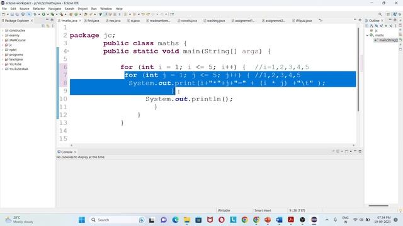Click the Save All toolbar icon
Screen dimensions: 403x226
[x=17, y=14]
